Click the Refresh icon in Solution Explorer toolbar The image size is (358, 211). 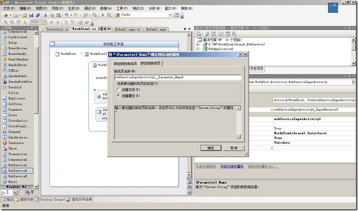pos(213,34)
